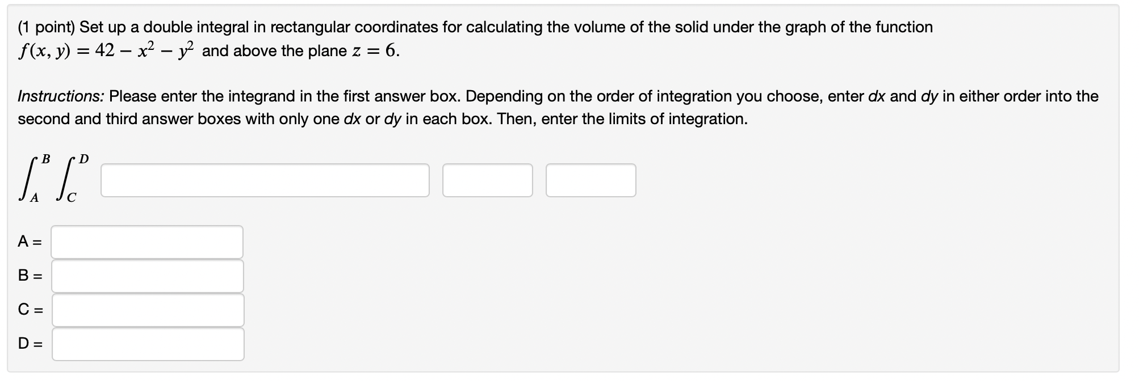Viewport: 1139px width, 381px height.
Task: Click the A = input field
Action: point(146,242)
